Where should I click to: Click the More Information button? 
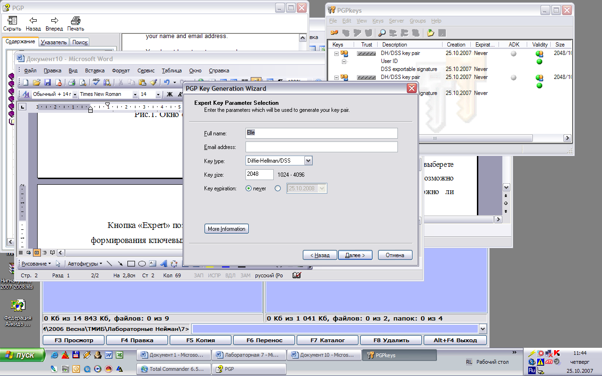(x=227, y=229)
